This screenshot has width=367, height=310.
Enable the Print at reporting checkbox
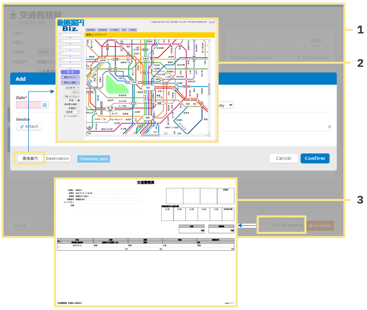tap(268, 226)
